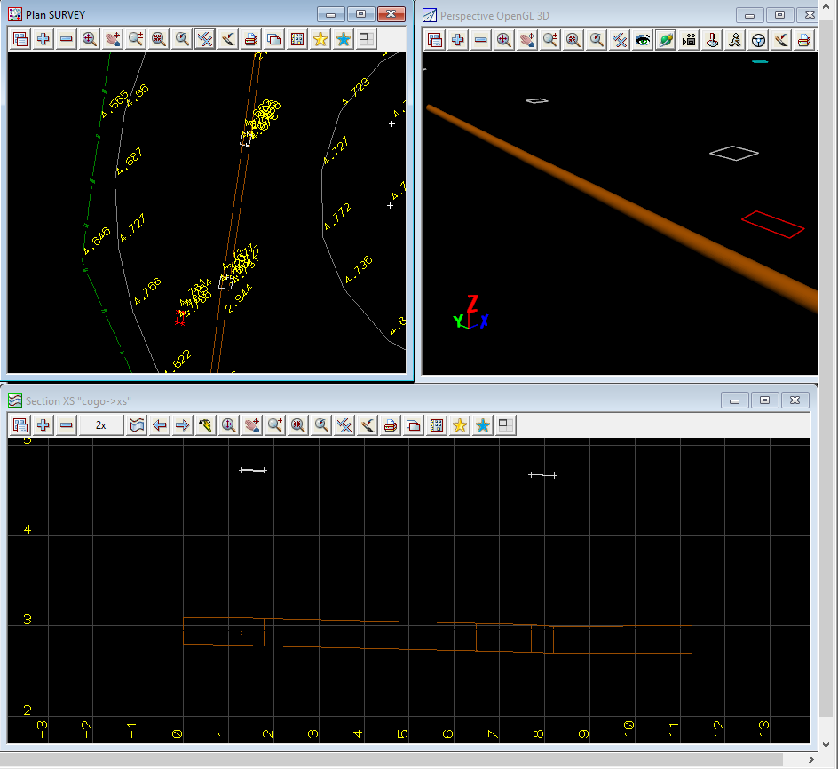This screenshot has width=838, height=769.
Task: Click the 2x exaggeration field in Section toolbar
Action: click(x=101, y=425)
